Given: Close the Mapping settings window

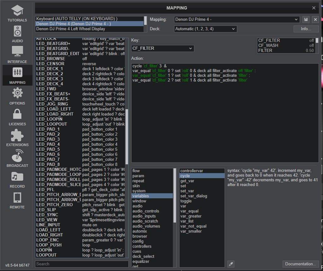Looking at the screenshot, I should (314, 8).
